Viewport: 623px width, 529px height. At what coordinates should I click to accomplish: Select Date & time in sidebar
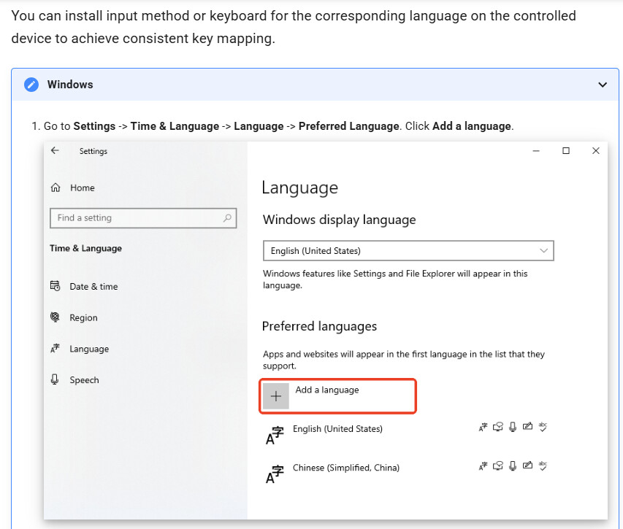point(93,286)
